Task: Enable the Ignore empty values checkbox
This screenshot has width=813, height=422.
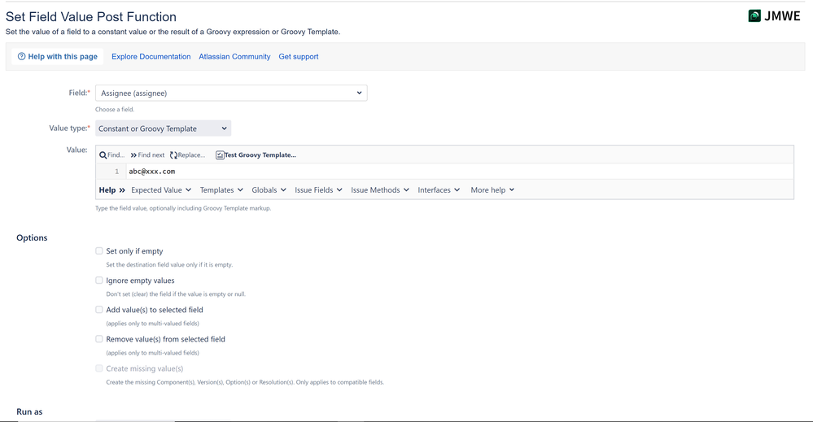Action: pyautogui.click(x=99, y=281)
